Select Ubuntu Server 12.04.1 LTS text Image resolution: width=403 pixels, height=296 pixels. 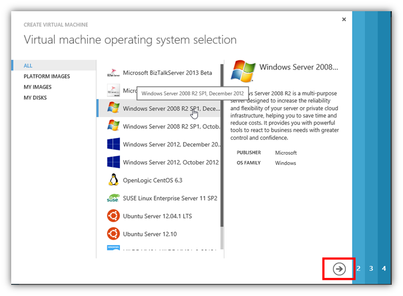coord(157,216)
